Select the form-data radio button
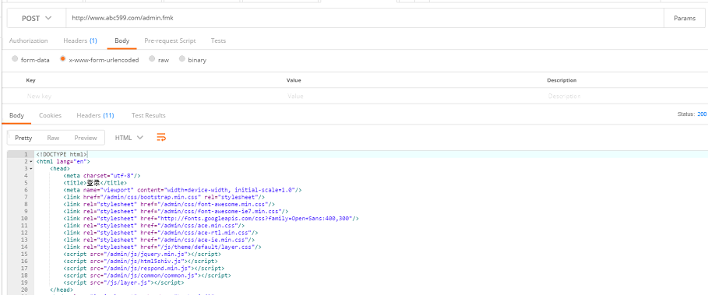This screenshot has height=295, width=708. pos(16,59)
